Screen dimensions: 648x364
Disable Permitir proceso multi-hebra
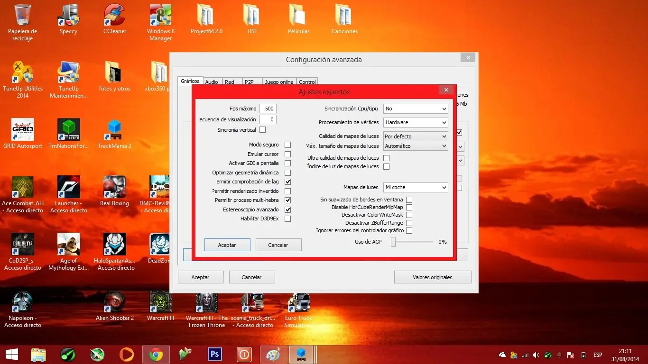[287, 200]
